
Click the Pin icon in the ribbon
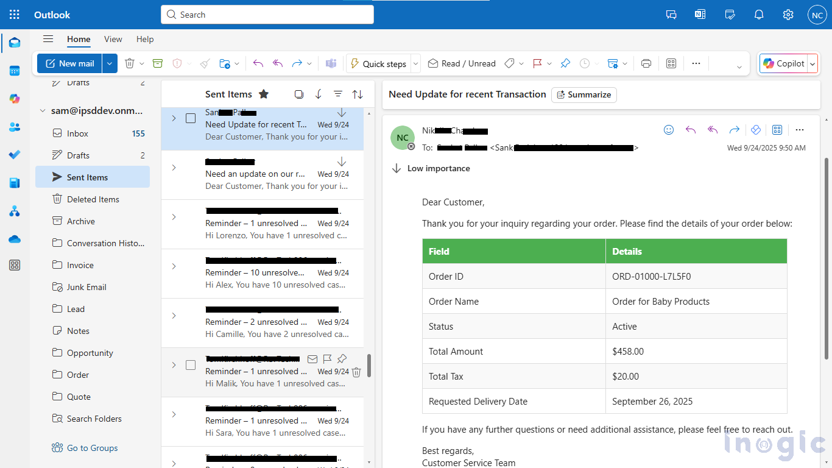coord(565,63)
